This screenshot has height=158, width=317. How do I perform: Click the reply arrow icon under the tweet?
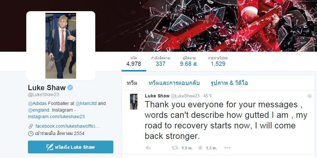[148, 148]
